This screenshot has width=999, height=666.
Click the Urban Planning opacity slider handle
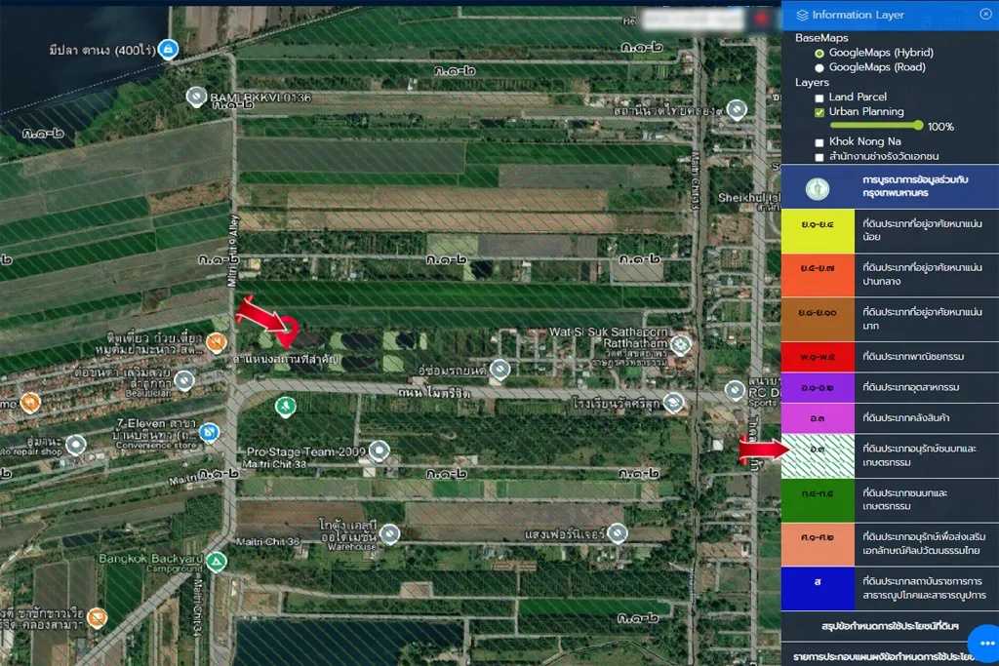[918, 126]
